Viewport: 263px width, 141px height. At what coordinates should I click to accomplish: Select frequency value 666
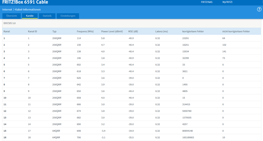click(79, 104)
